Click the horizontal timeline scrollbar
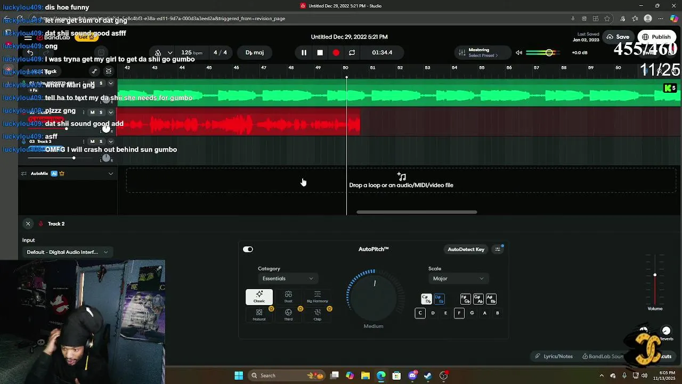This screenshot has height=384, width=682. [417, 212]
